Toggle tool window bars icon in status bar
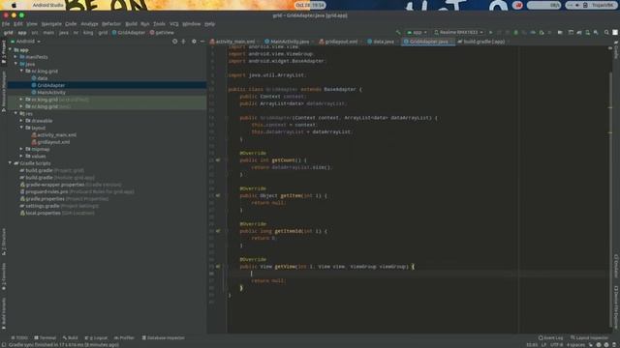 point(4,344)
